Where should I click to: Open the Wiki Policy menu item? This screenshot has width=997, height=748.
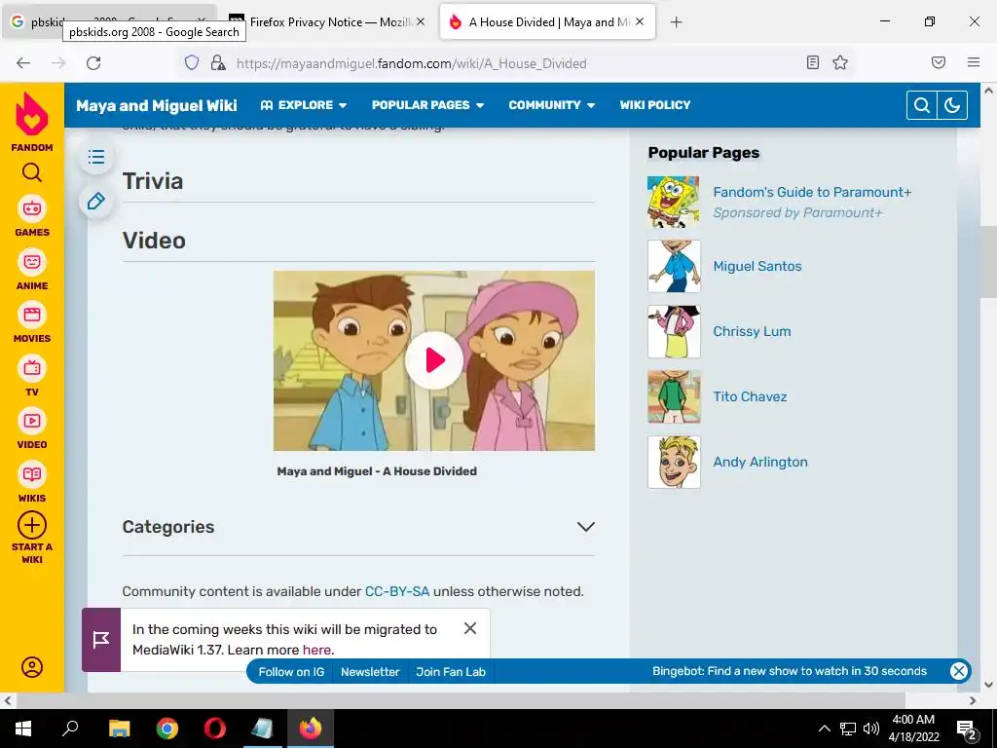pos(655,105)
